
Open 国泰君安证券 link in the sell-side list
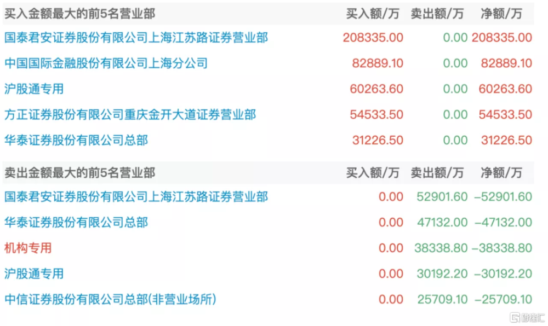(x=136, y=196)
